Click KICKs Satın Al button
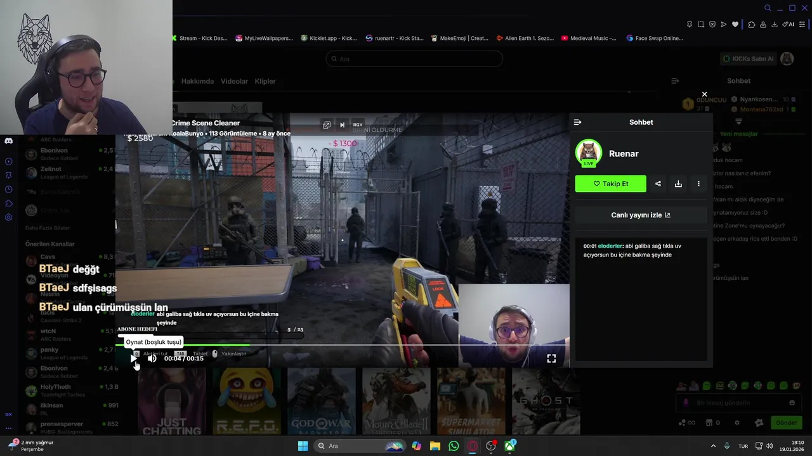 click(x=749, y=59)
